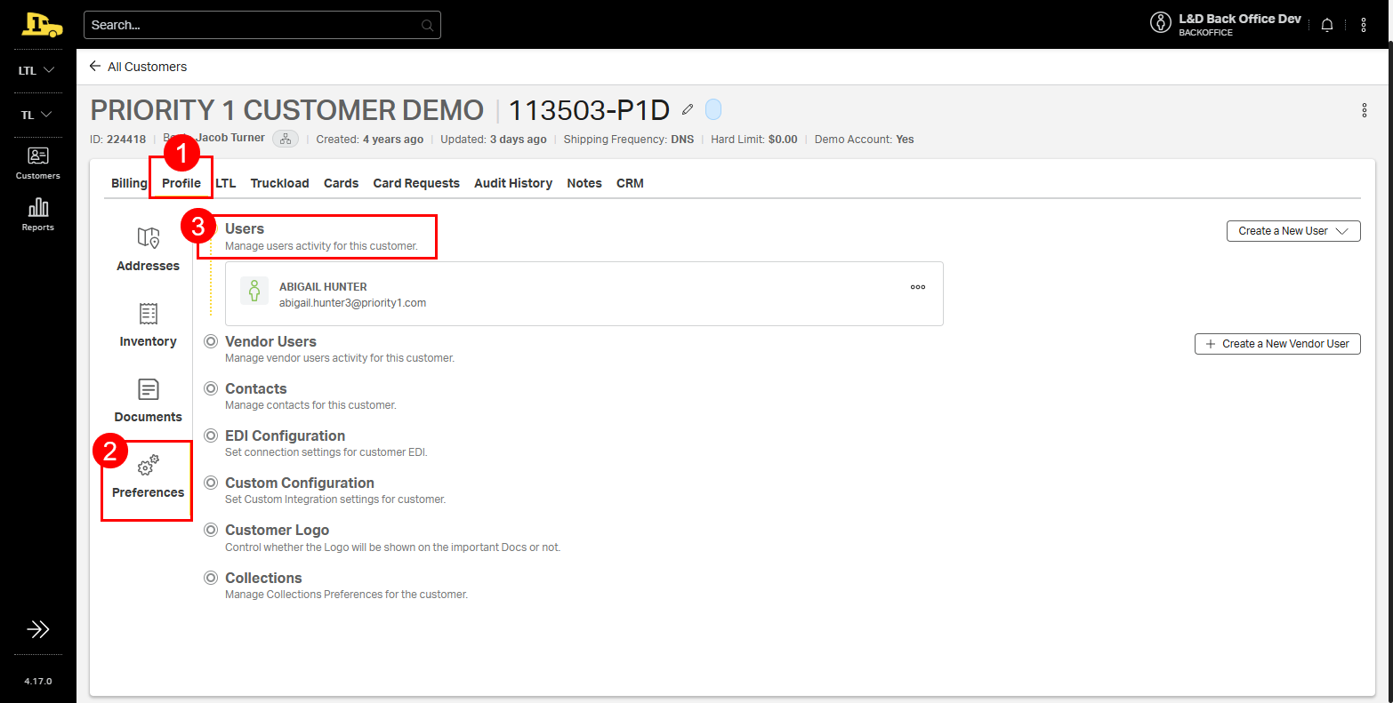Open the Preferences gear icon
Image resolution: width=1393 pixels, height=703 pixels.
[149, 465]
